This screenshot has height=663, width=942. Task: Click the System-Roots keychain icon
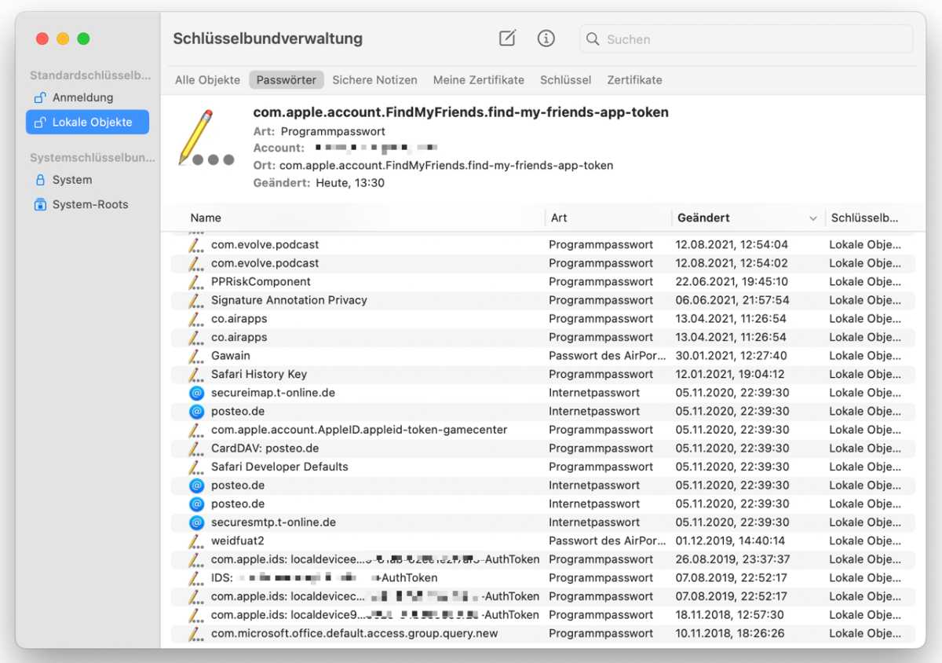41,204
